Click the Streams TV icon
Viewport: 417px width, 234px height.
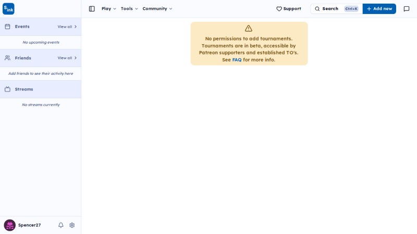coord(7,89)
